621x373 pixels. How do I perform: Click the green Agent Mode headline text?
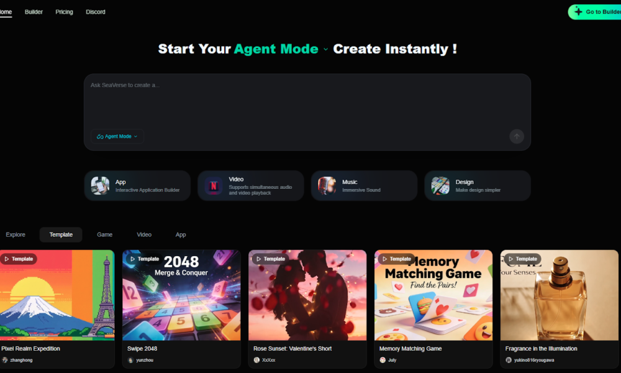[276, 49]
